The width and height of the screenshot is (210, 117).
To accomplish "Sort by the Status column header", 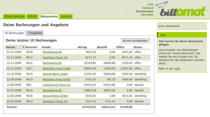I will (138, 47).
